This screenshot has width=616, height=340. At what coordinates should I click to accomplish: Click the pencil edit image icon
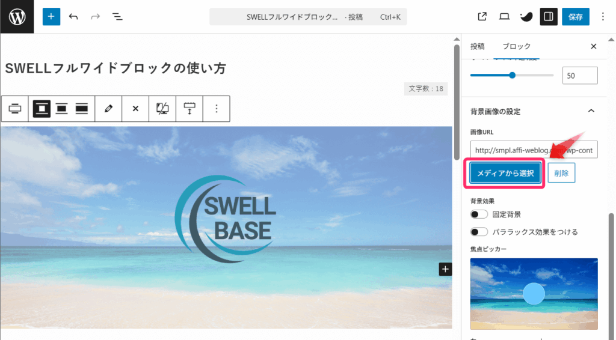(x=108, y=109)
